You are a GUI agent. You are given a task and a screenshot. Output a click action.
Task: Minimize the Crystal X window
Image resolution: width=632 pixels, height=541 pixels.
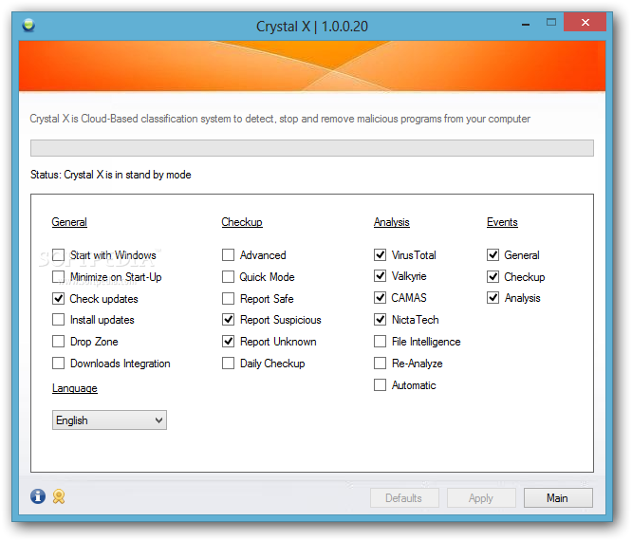pyautogui.click(x=526, y=23)
